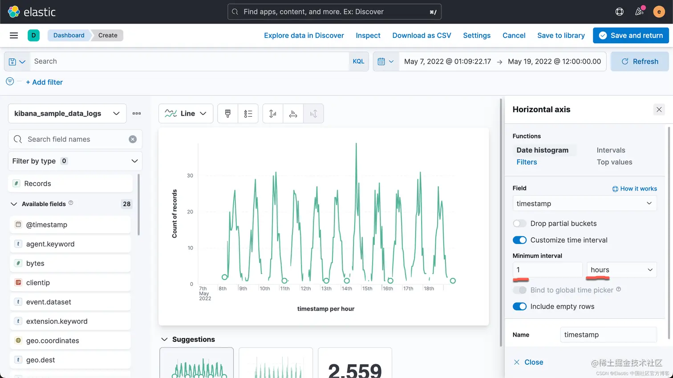Viewport: 673px width, 378px height.
Task: Select the Intervals function
Action: [611, 150]
